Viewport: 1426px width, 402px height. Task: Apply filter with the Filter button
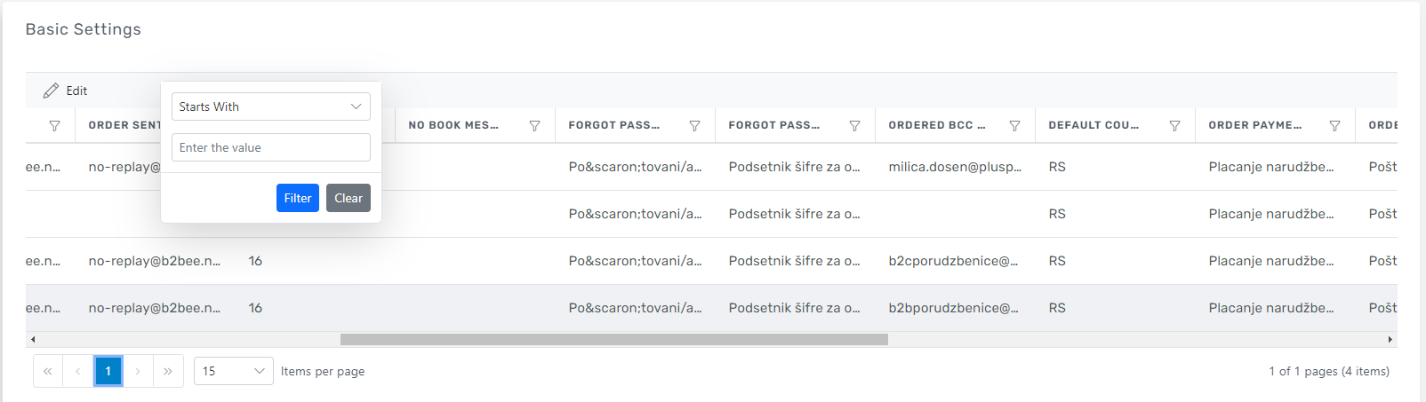point(297,198)
